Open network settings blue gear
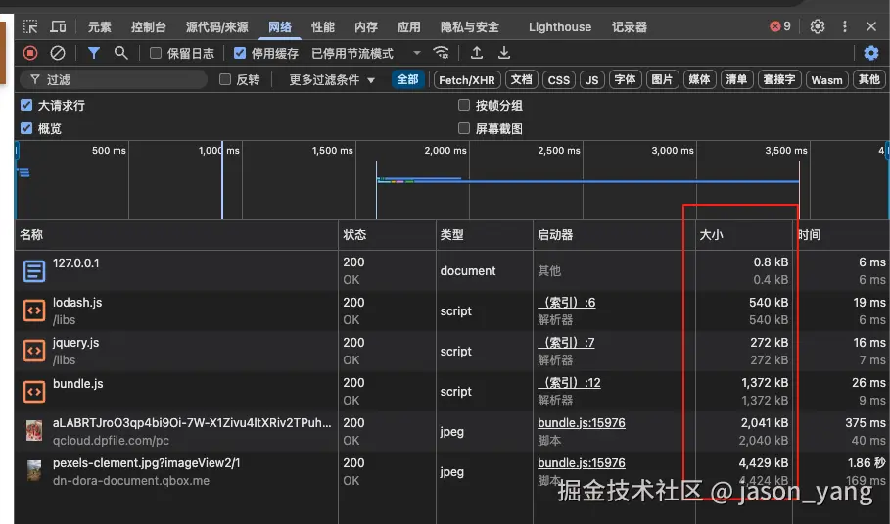890x524 pixels. [x=871, y=53]
